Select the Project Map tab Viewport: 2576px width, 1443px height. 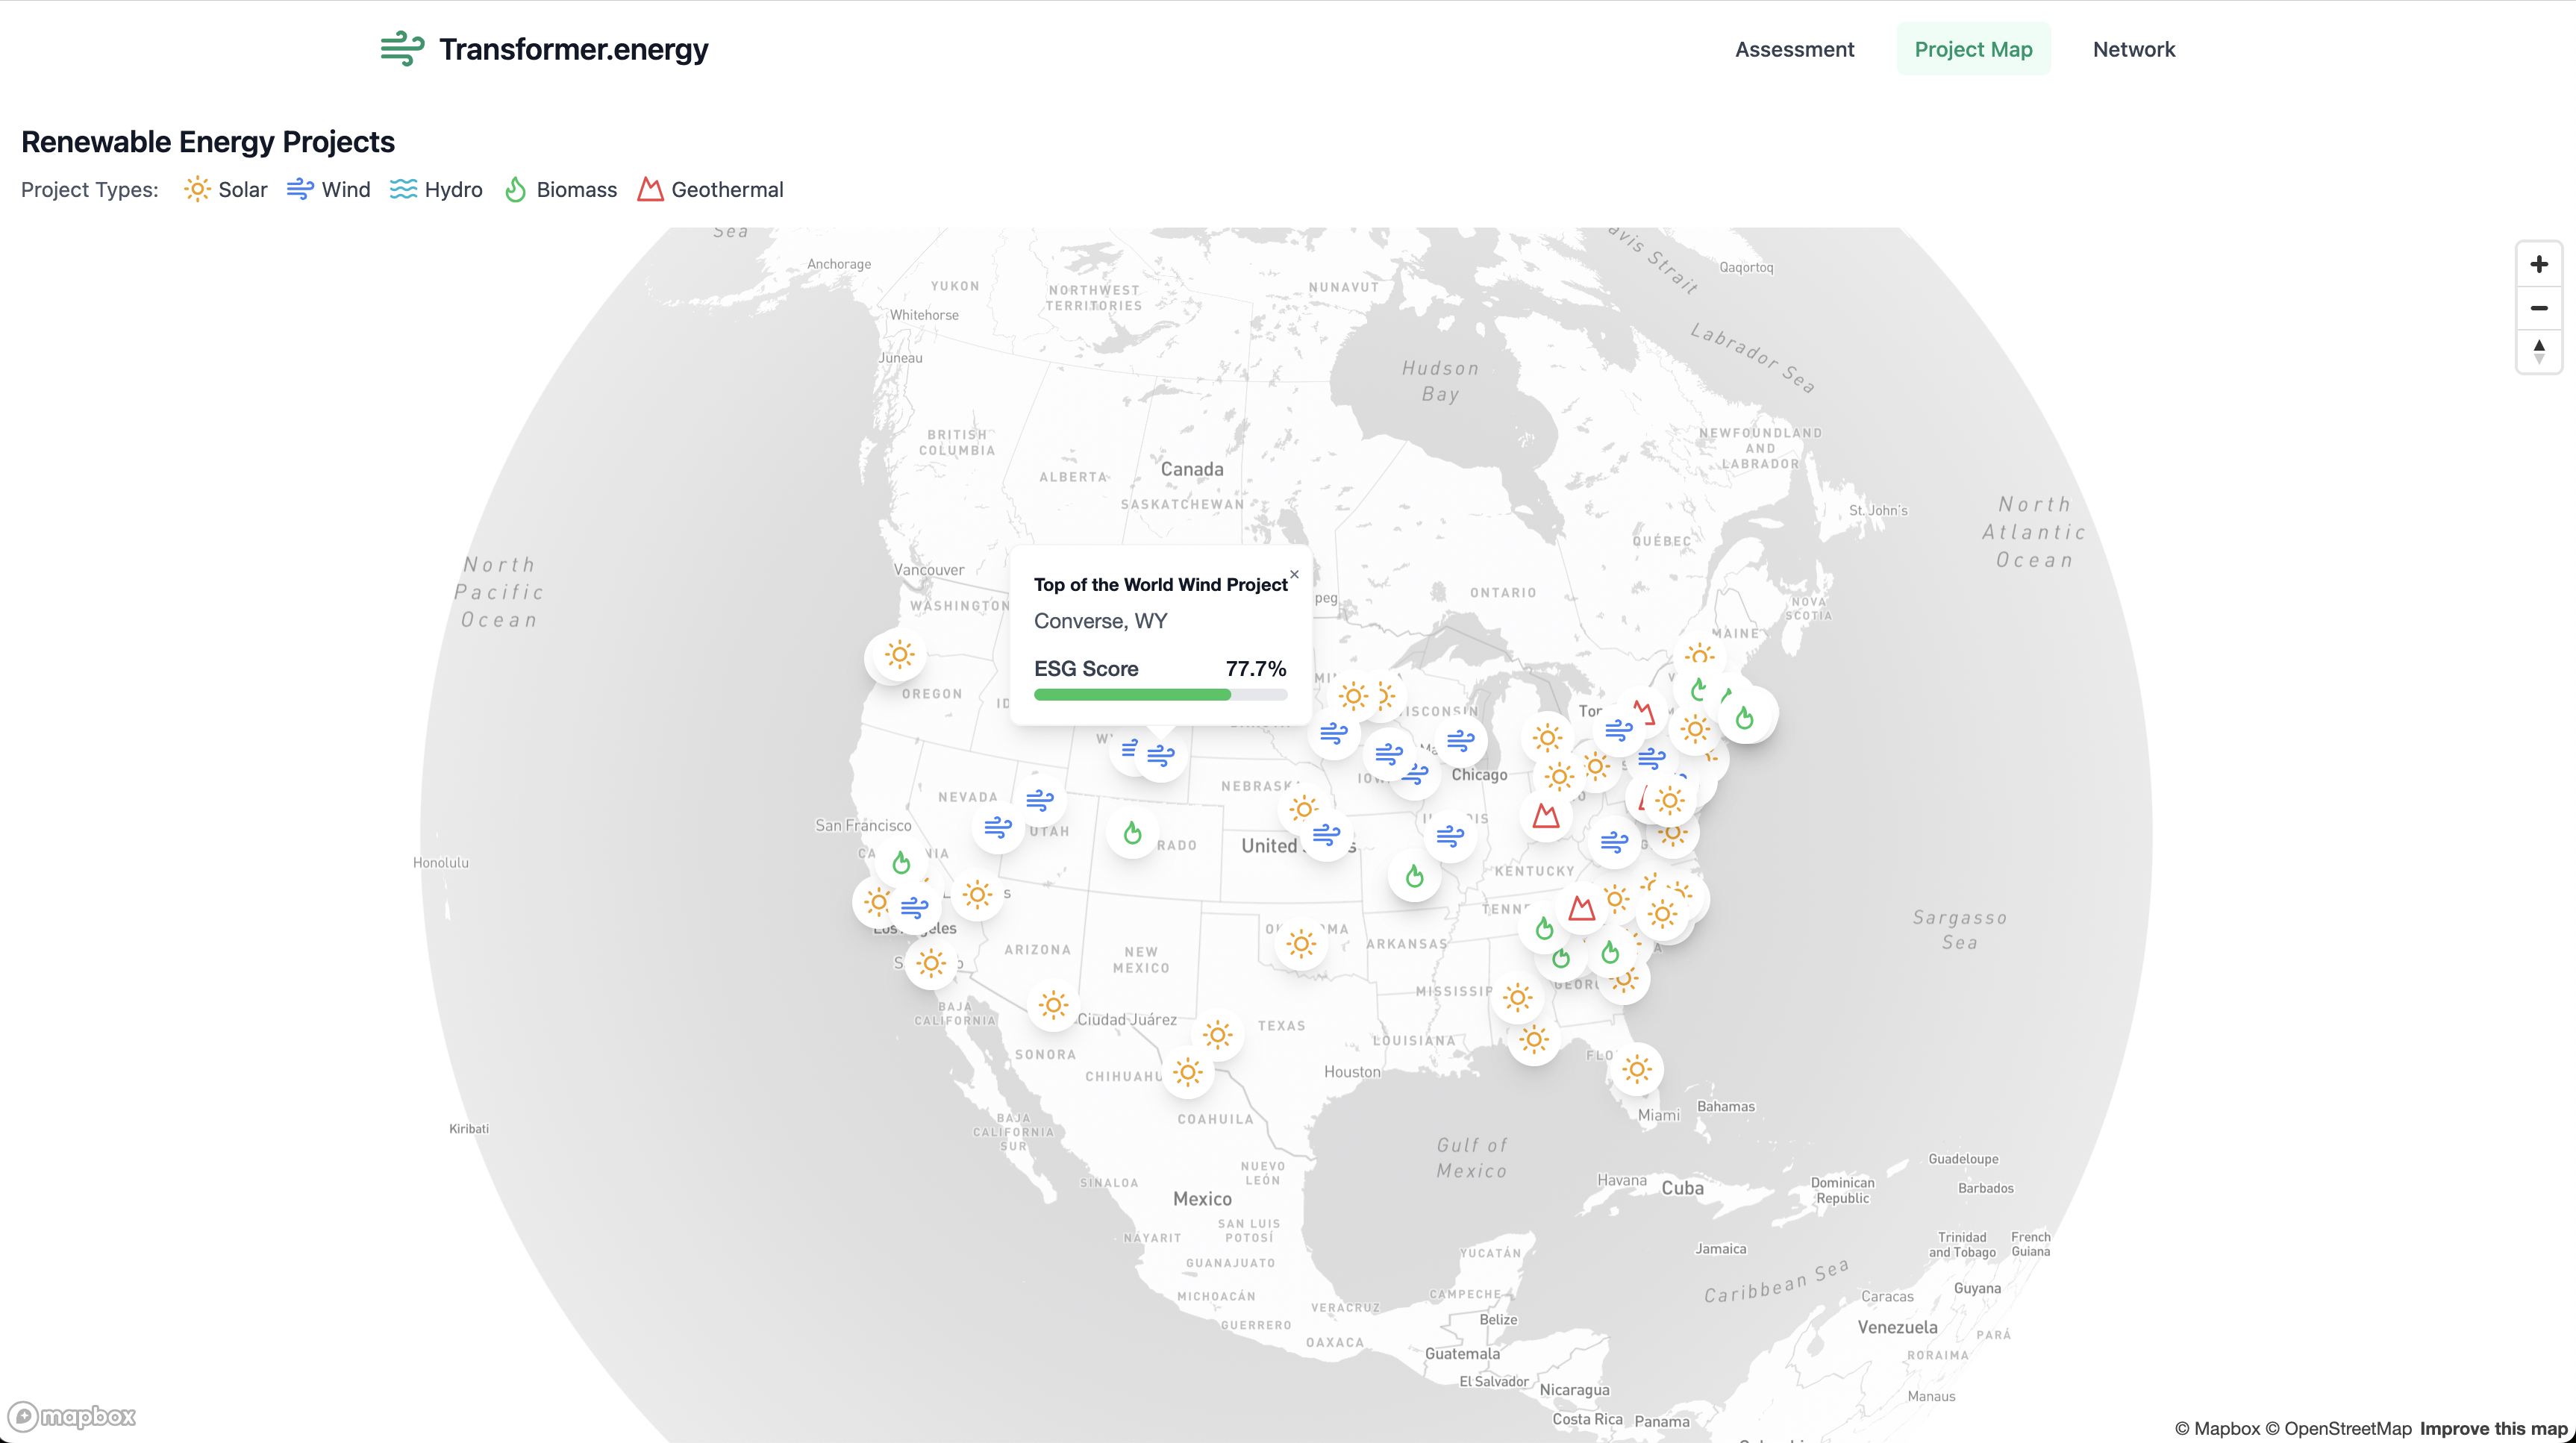1972,49
